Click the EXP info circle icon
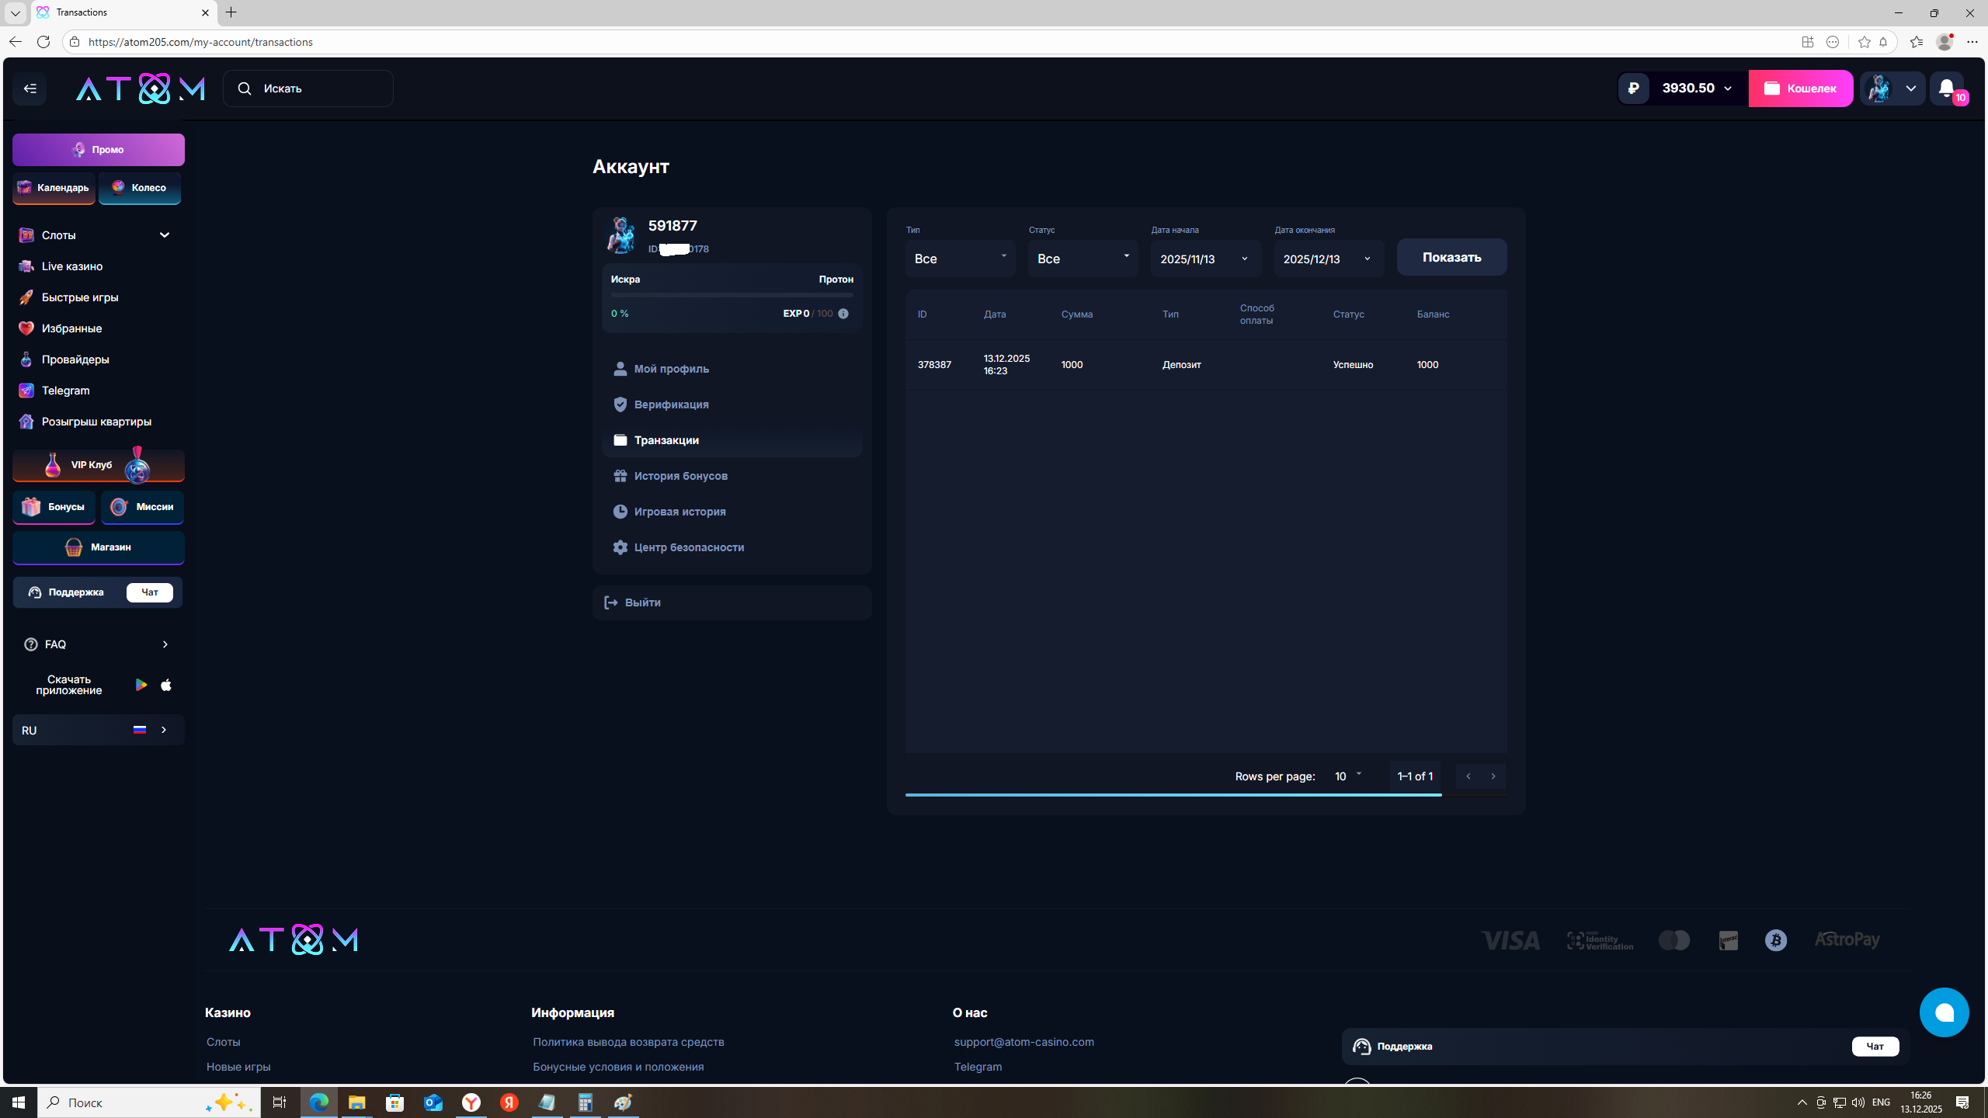Image resolution: width=1988 pixels, height=1118 pixels. pyautogui.click(x=843, y=314)
